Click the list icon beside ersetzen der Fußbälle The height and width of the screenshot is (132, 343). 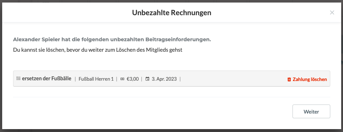19,78
